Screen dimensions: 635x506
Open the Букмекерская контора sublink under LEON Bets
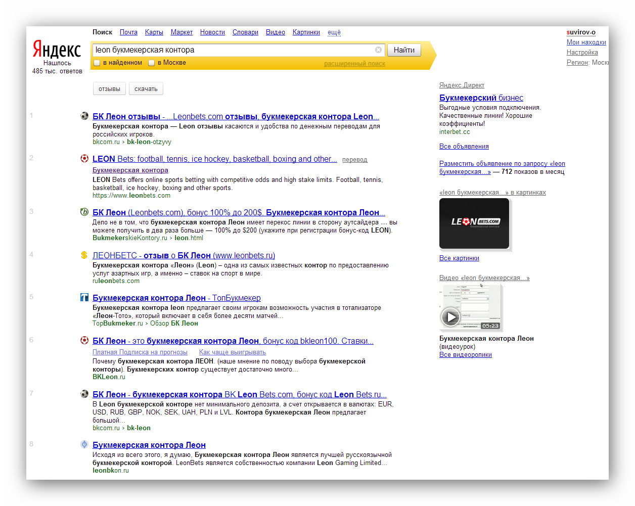[130, 170]
